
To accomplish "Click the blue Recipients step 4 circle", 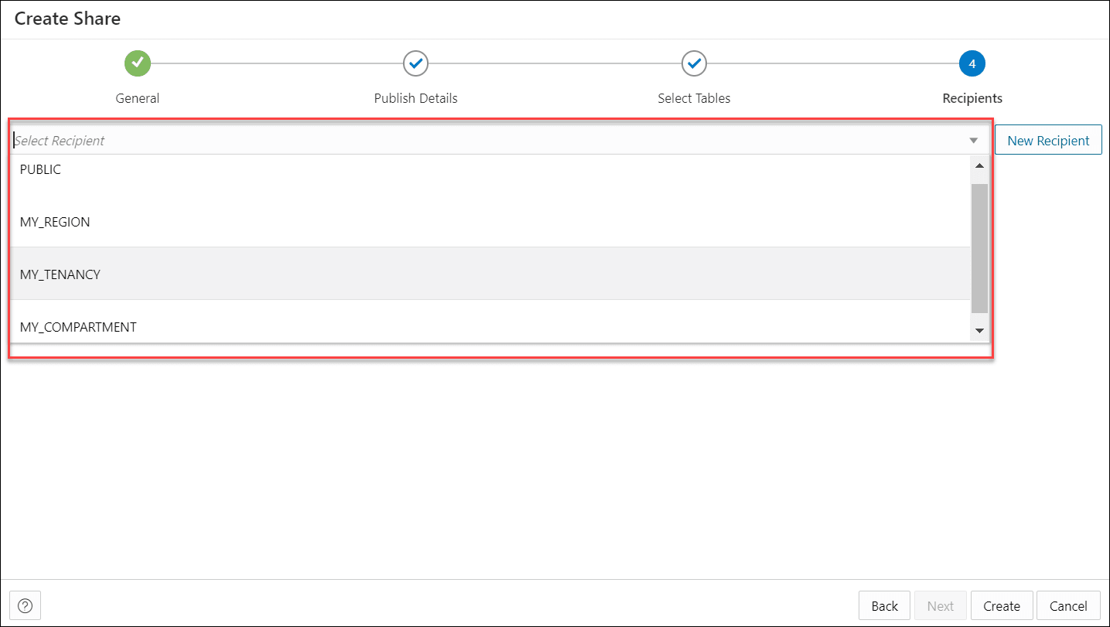I will [972, 63].
